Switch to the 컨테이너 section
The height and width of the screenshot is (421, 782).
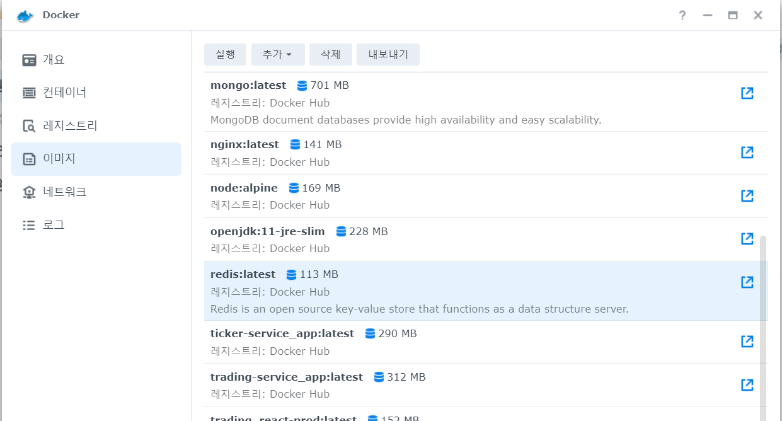pos(96,93)
